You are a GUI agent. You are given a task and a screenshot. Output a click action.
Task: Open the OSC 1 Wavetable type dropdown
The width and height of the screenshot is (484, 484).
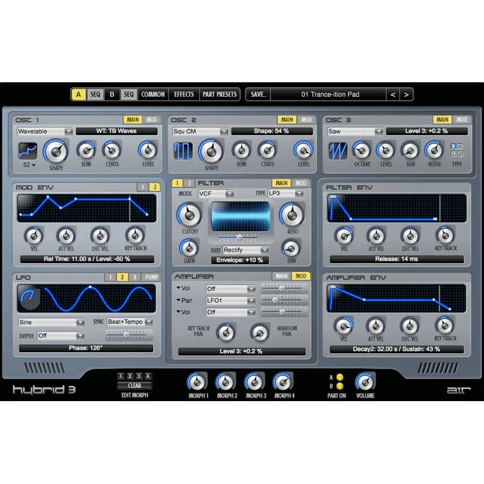[x=45, y=131]
